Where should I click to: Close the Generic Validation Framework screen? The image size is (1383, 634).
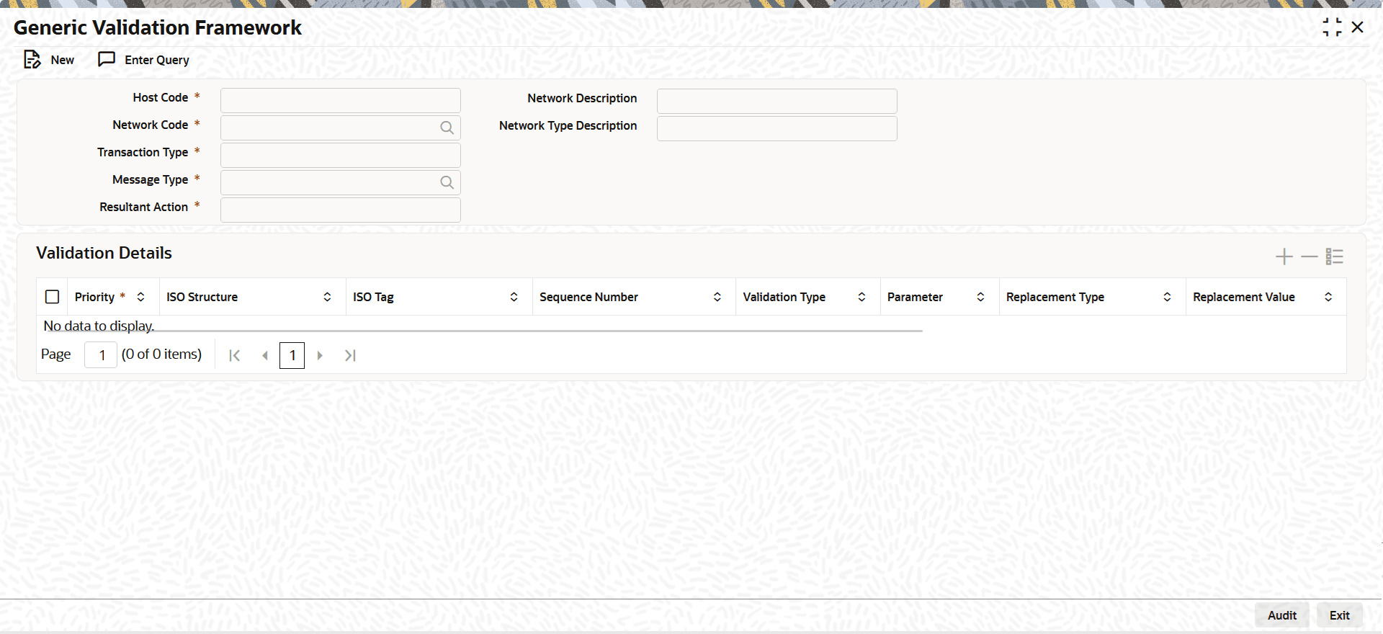[x=1357, y=27]
